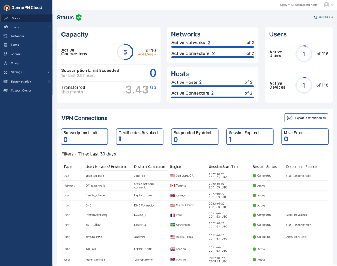Click the user account avatar icon
The image size is (337, 266).
(x=326, y=5)
